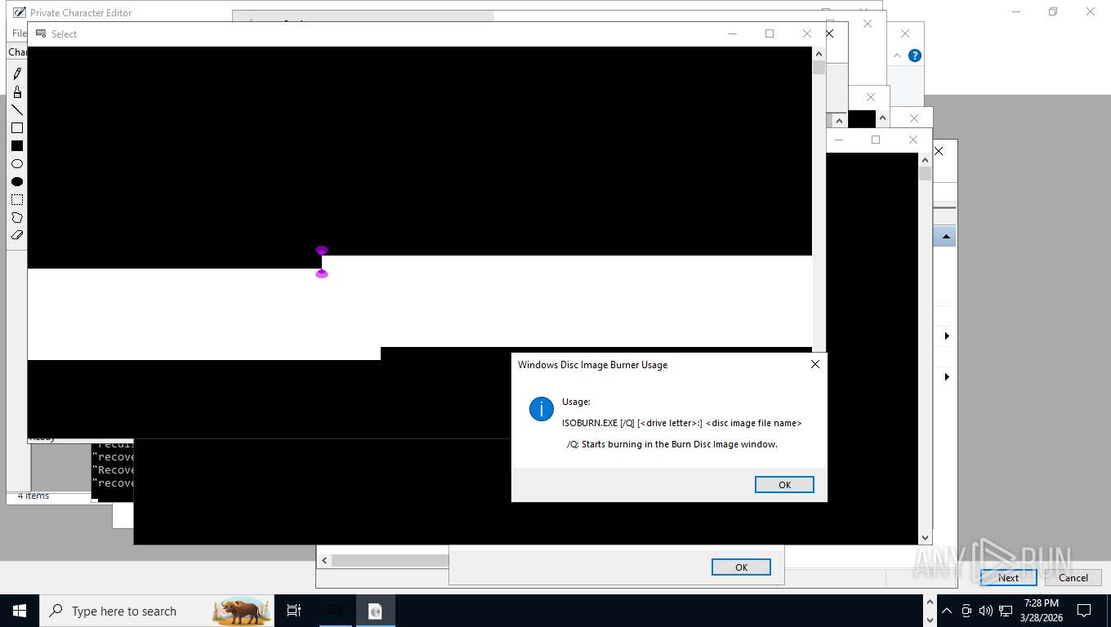Click the Next button
Viewport: 1111px width, 627px height.
coord(1008,577)
